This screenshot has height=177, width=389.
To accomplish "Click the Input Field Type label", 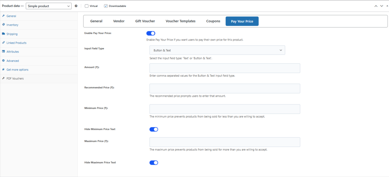I will coord(94,48).
